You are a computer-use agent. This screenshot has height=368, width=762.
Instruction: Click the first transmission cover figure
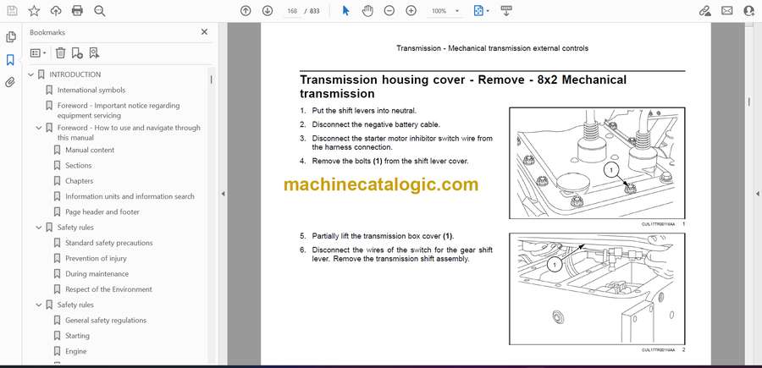click(597, 163)
